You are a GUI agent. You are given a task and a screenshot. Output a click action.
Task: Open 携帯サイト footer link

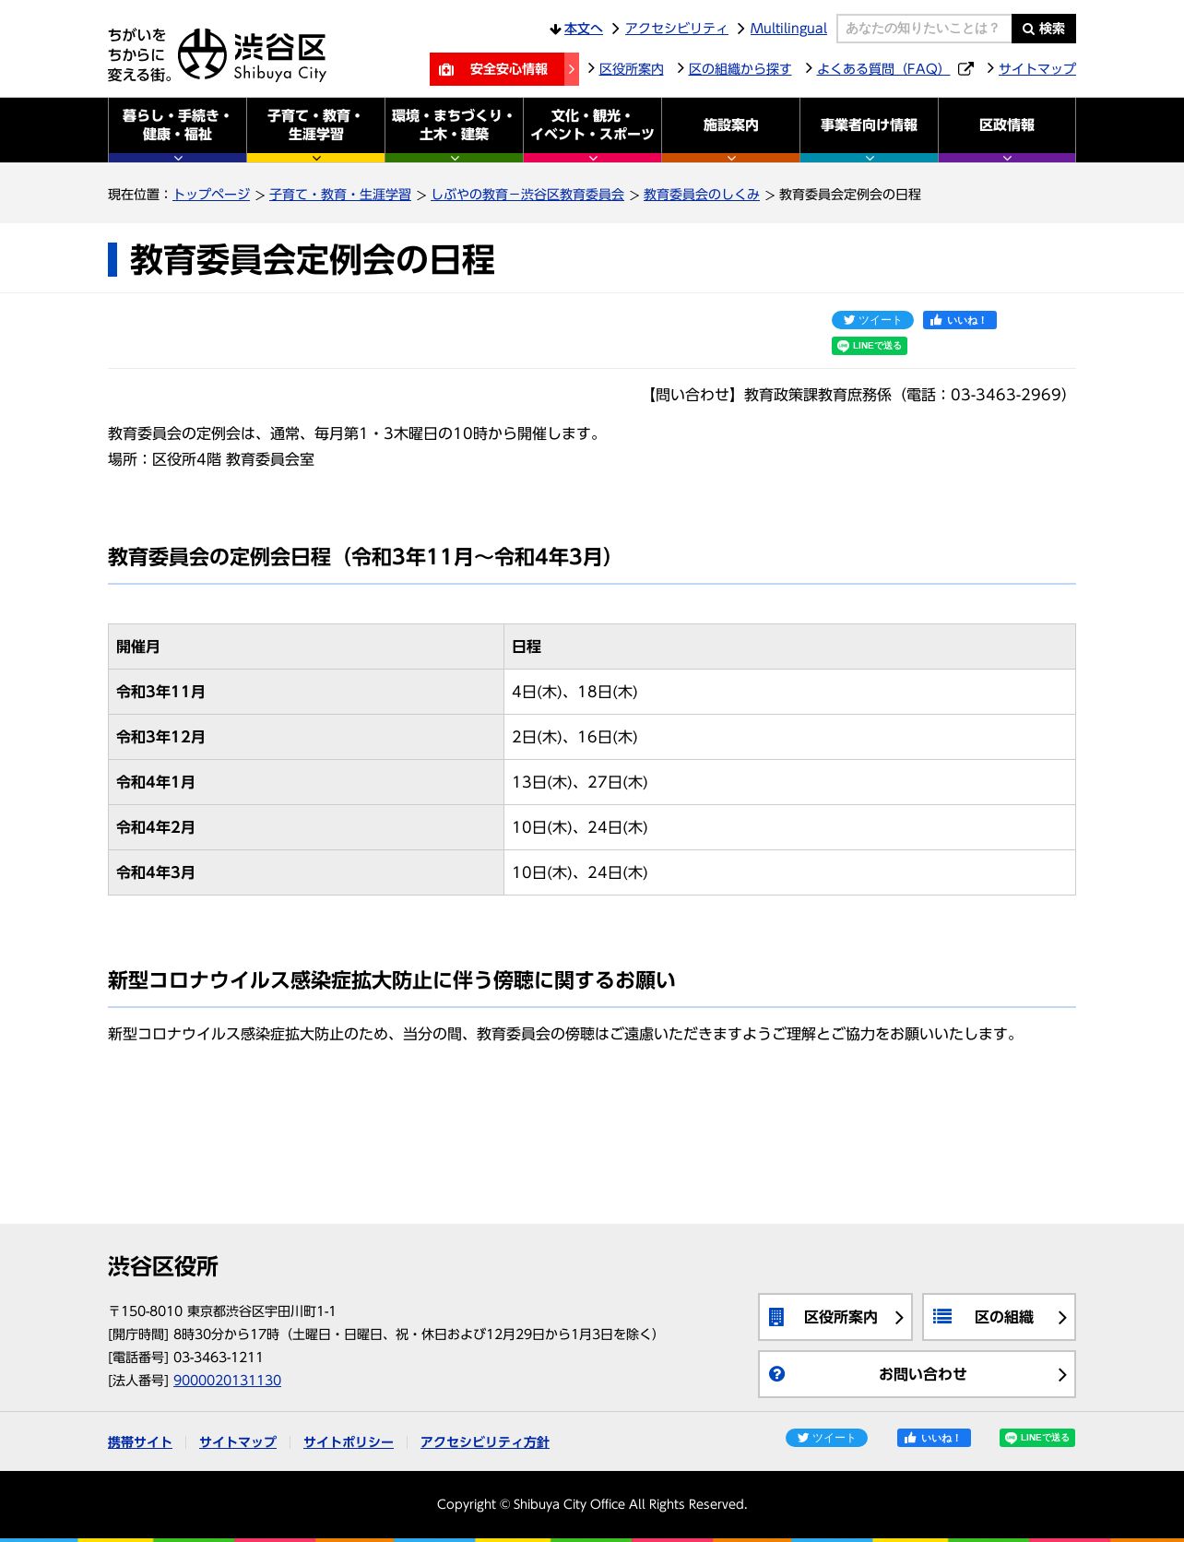[x=140, y=1442]
